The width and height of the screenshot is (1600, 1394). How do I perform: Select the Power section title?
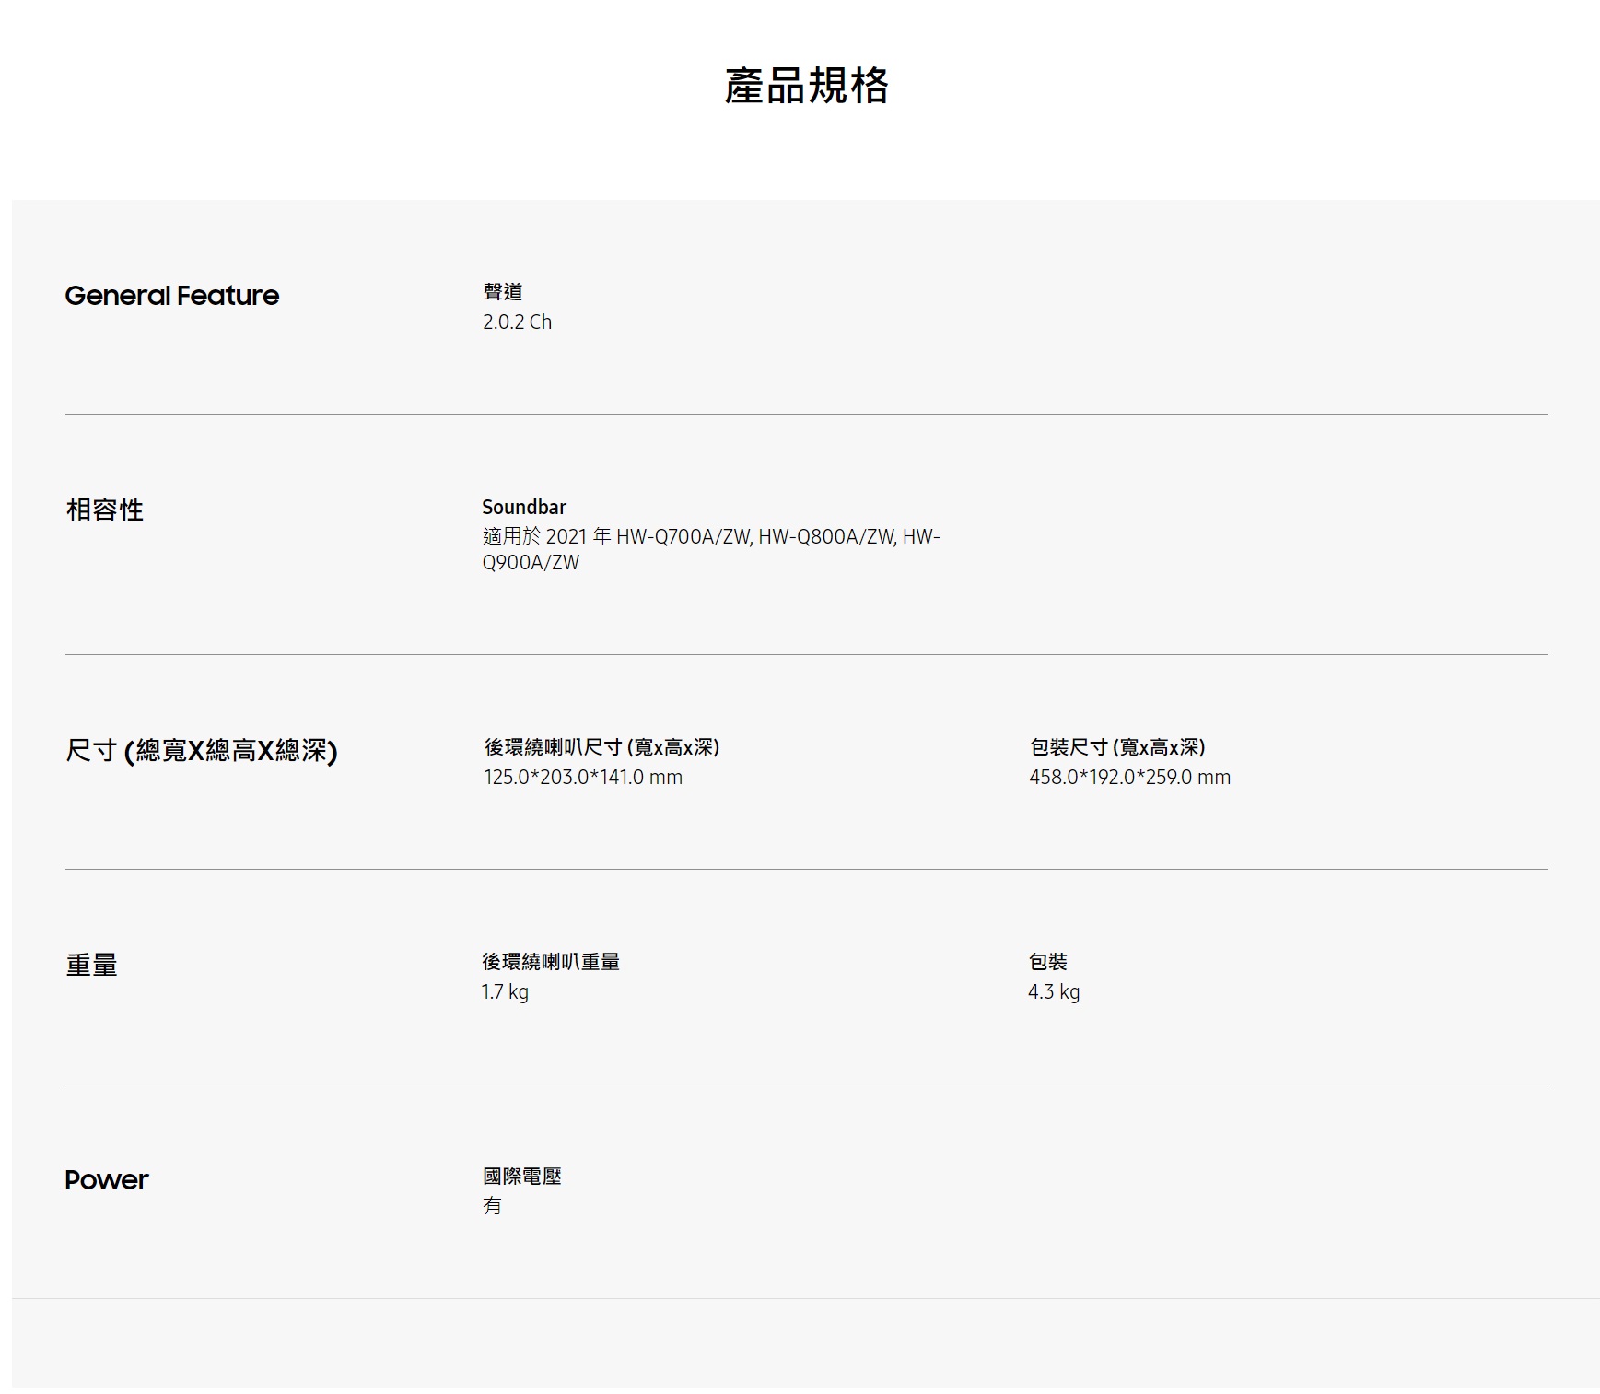click(106, 1180)
